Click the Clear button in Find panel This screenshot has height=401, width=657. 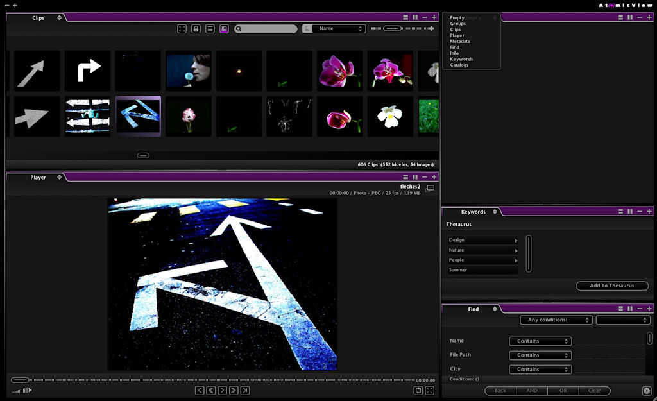(594, 390)
